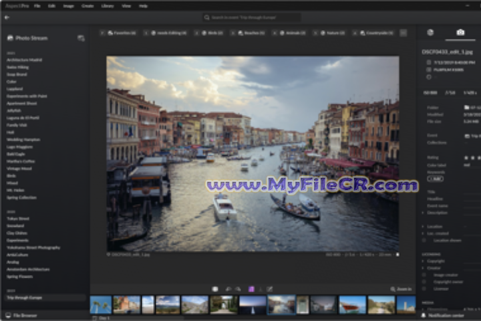
Task: Open the Family Visit event
Action: tap(17, 125)
